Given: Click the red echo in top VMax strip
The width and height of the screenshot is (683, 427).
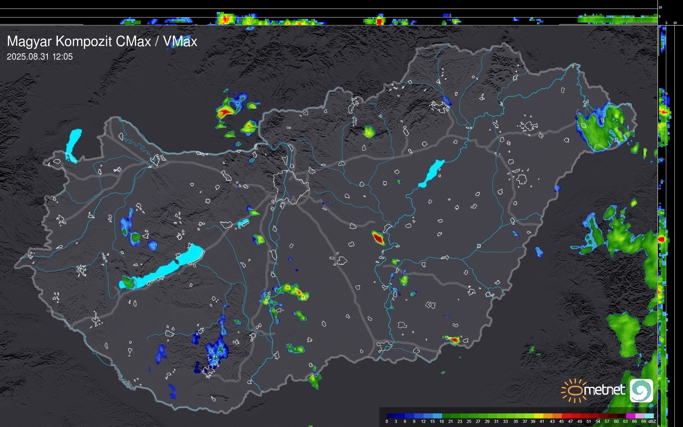Looking at the screenshot, I should coord(379,21).
